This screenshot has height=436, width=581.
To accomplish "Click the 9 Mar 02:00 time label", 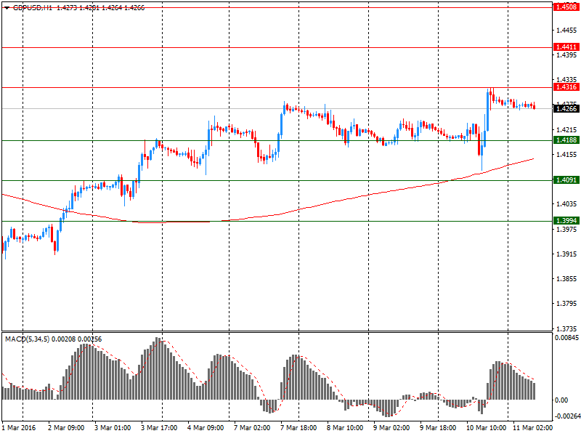I will pos(391,428).
